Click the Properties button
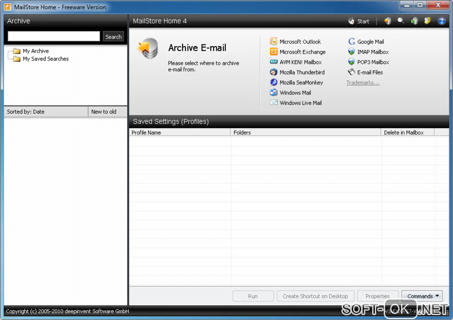The width and height of the screenshot is (453, 320). click(377, 296)
